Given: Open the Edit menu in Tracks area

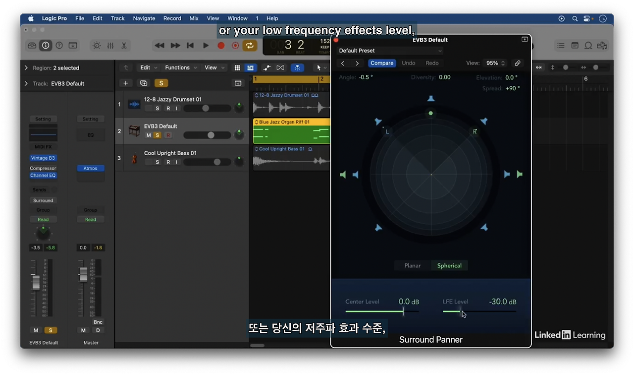Looking at the screenshot, I should (149, 68).
